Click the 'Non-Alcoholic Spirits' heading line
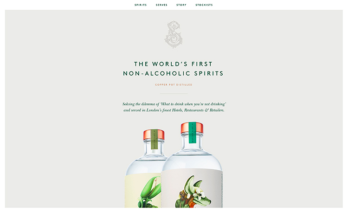The width and height of the screenshot is (348, 213). (x=174, y=73)
